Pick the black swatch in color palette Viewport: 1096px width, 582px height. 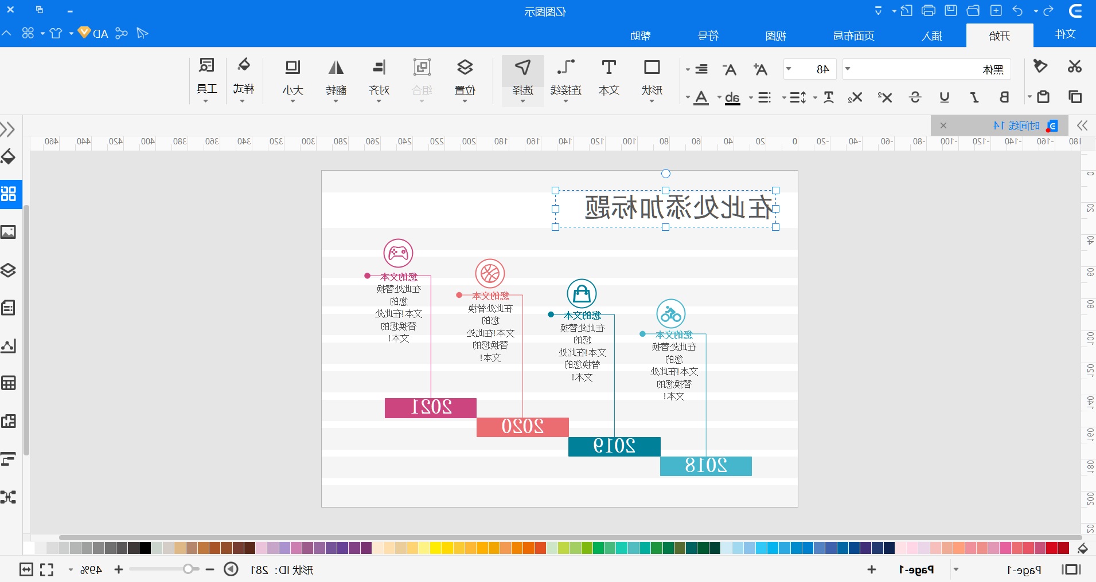(145, 548)
